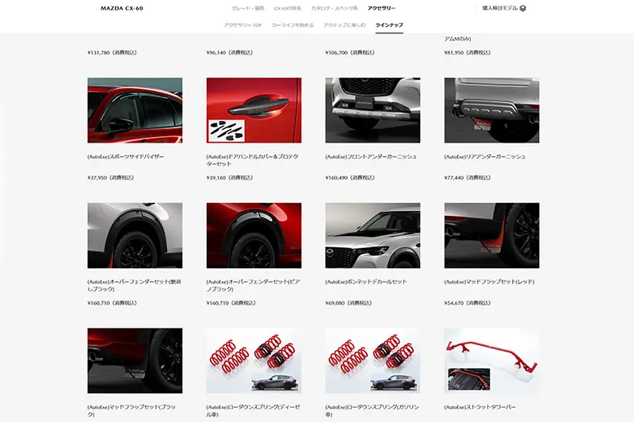Click the ローダウンスプリング(ディーゼル車) title

[253, 411]
